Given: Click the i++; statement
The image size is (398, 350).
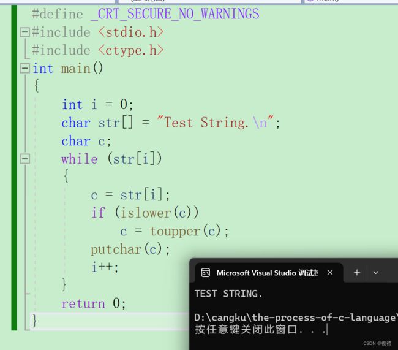Looking at the screenshot, I should pos(105,267).
